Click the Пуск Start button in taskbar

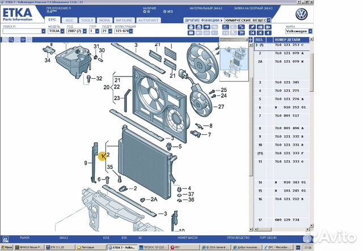pyautogui.click(x=7, y=247)
